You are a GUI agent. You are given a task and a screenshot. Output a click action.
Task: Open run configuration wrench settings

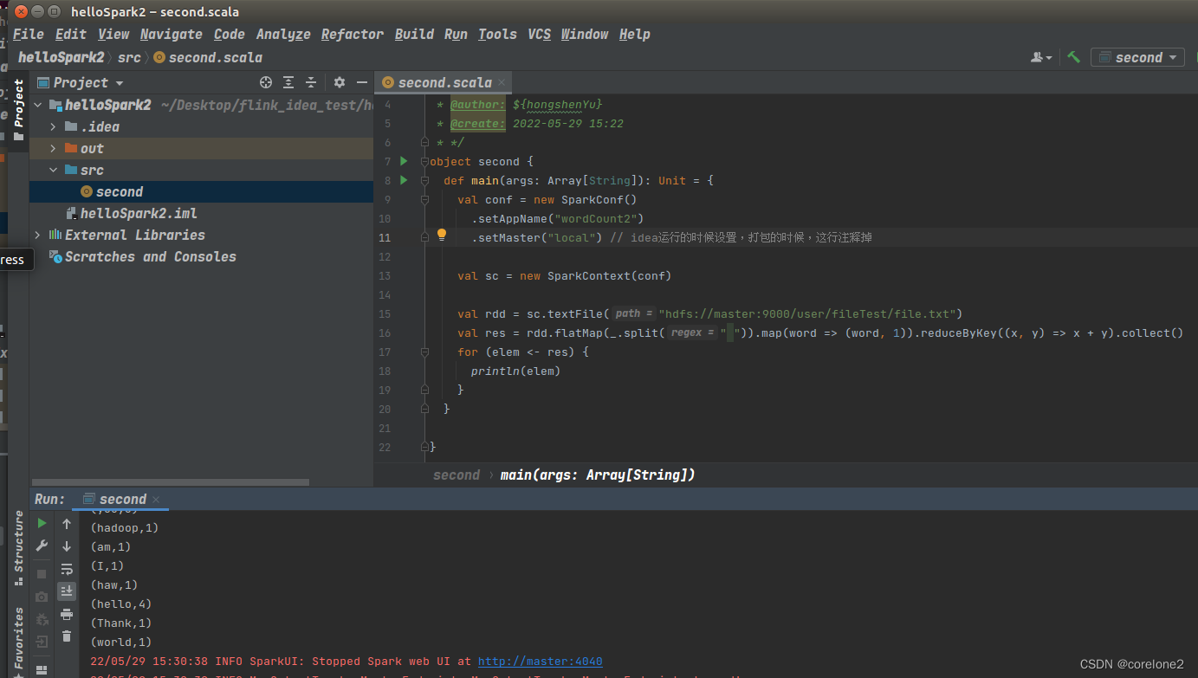(42, 546)
